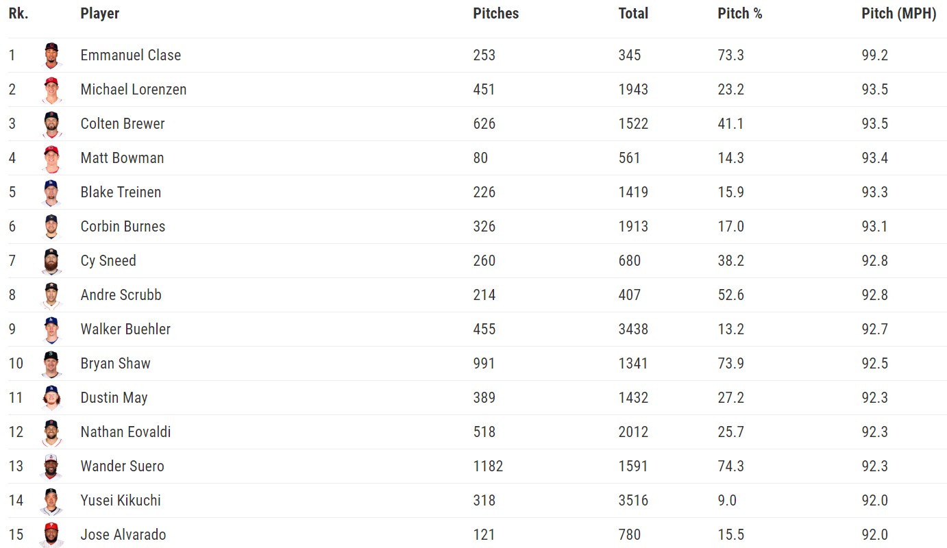
Task: Sort by Pitch (MPH) header
Action: point(898,14)
